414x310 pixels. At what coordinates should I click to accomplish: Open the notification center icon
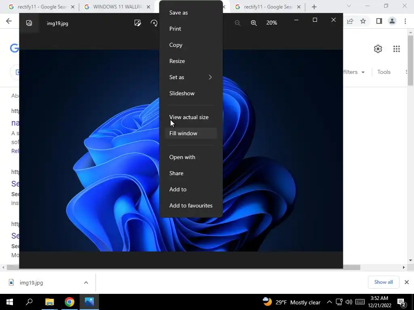(401, 302)
